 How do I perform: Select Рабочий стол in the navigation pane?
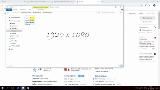click(15, 36)
